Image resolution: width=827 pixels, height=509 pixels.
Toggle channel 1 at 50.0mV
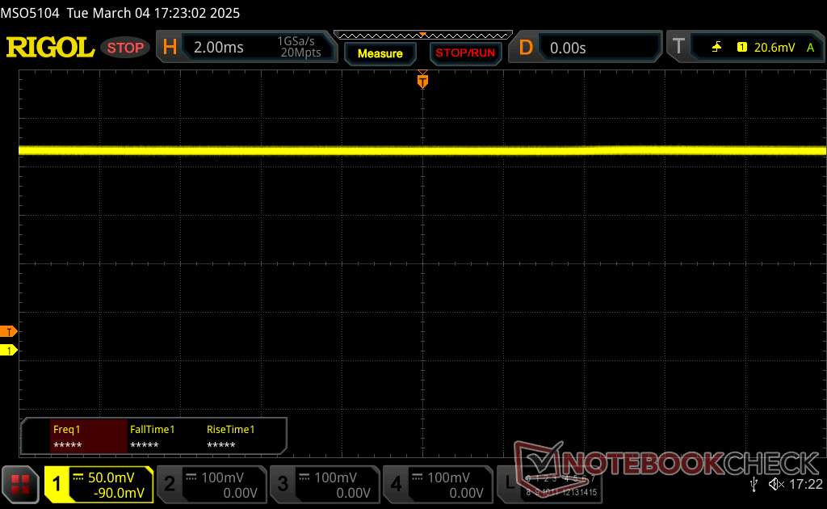click(x=99, y=485)
